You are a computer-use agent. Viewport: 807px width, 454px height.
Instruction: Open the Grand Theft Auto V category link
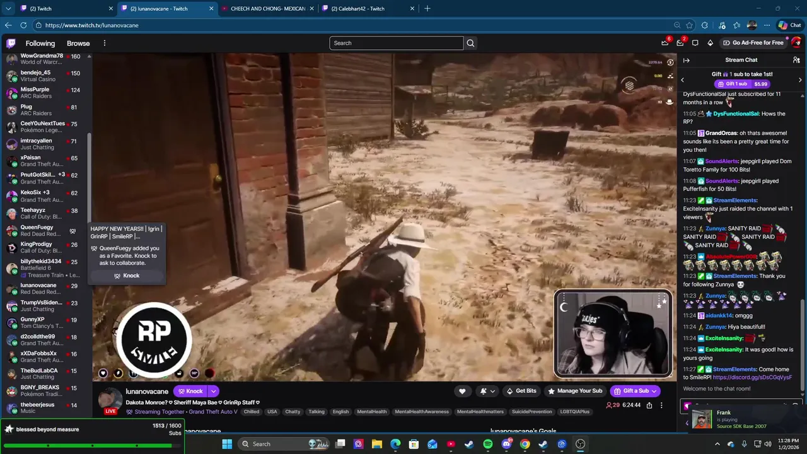[x=213, y=412]
